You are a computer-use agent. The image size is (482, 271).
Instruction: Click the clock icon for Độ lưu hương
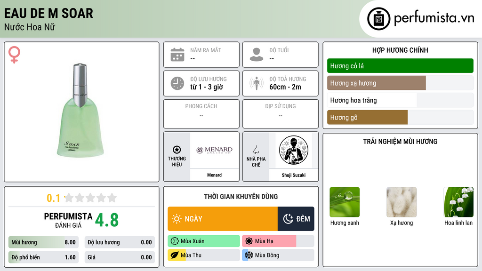coord(177,83)
